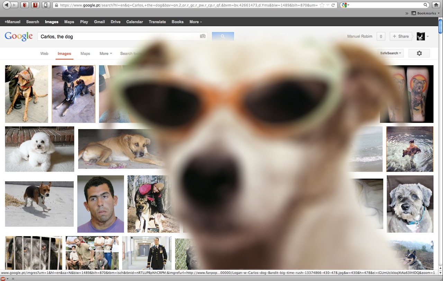Open Maps in the black Google bar
Image resolution: width=443 pixels, height=281 pixels.
(x=69, y=22)
